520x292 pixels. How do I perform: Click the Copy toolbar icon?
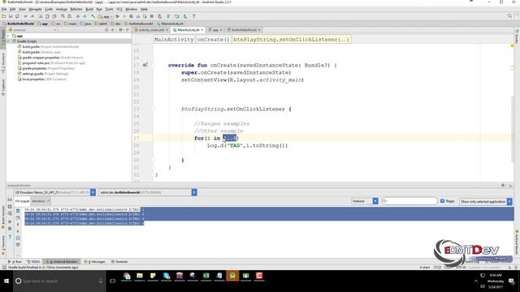click(x=47, y=16)
